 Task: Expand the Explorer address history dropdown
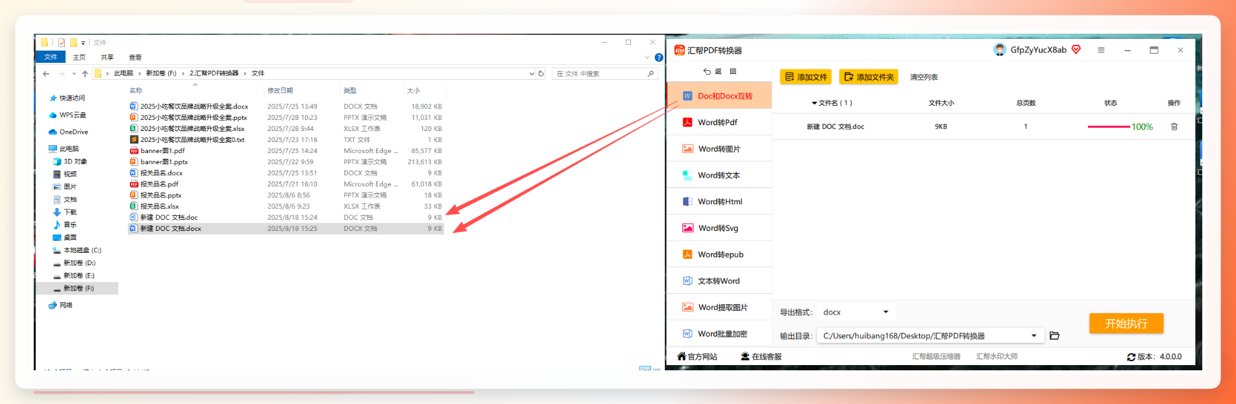point(532,74)
